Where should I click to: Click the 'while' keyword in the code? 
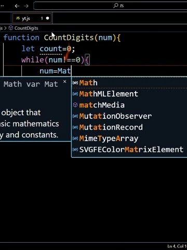[33, 60]
